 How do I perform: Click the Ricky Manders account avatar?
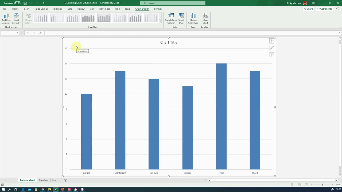coord(305,3)
